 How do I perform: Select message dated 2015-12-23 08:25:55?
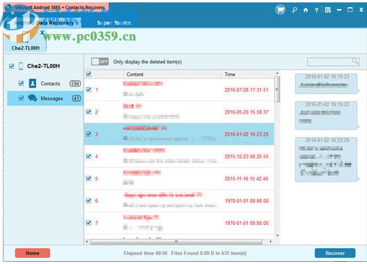click(x=179, y=156)
